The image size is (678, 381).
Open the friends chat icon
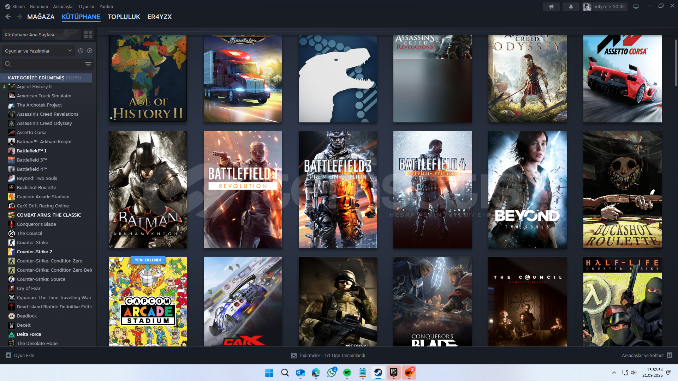pyautogui.click(x=670, y=355)
